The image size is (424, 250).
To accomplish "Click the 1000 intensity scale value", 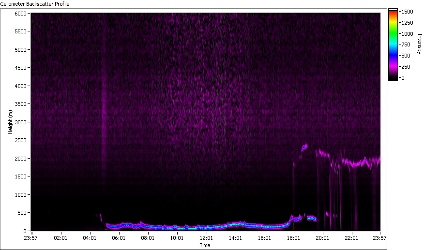I will click(408, 34).
